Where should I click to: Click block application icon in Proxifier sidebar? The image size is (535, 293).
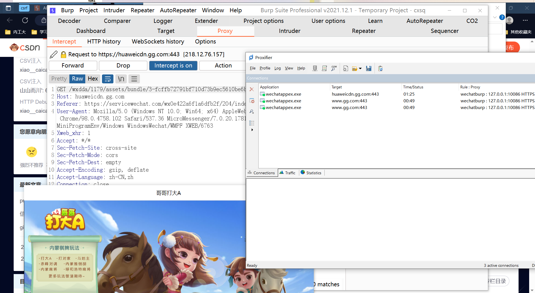pos(252,101)
